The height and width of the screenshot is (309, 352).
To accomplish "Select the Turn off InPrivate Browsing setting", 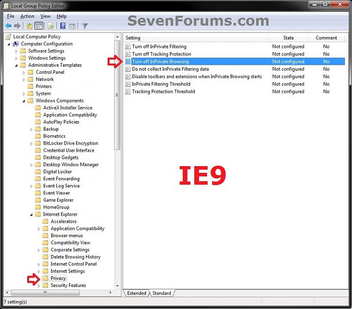I will (x=235, y=62).
